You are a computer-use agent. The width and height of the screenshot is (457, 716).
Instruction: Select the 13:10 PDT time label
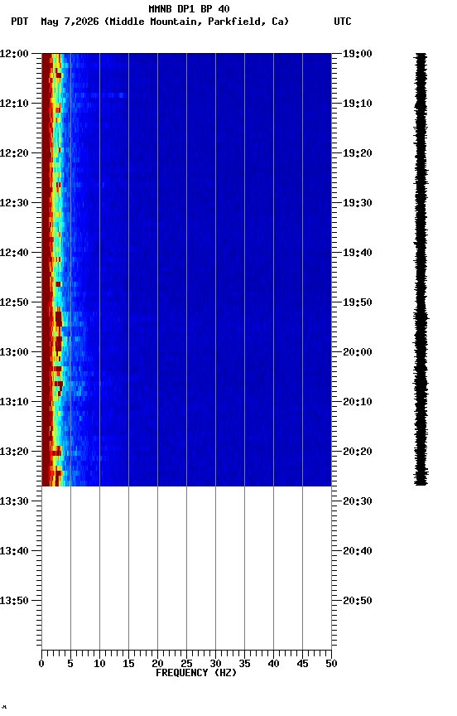[14, 402]
